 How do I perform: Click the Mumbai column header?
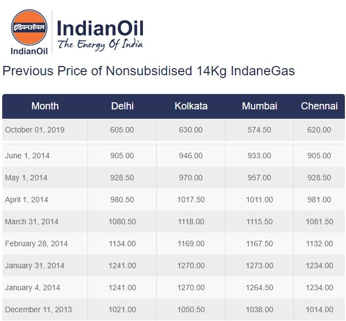click(260, 106)
